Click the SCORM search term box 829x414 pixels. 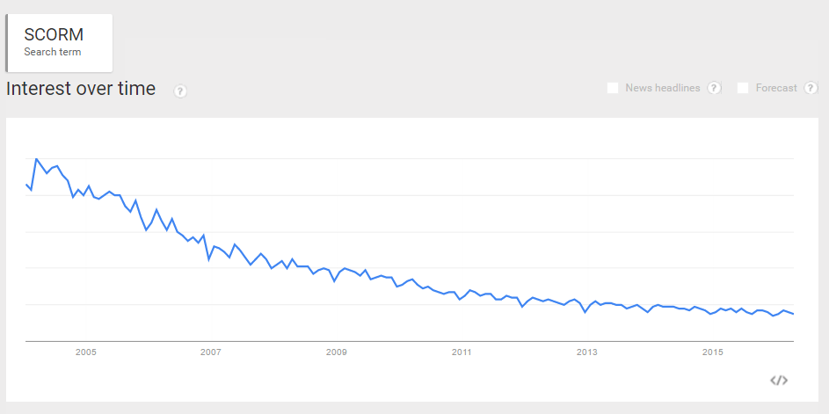point(60,42)
